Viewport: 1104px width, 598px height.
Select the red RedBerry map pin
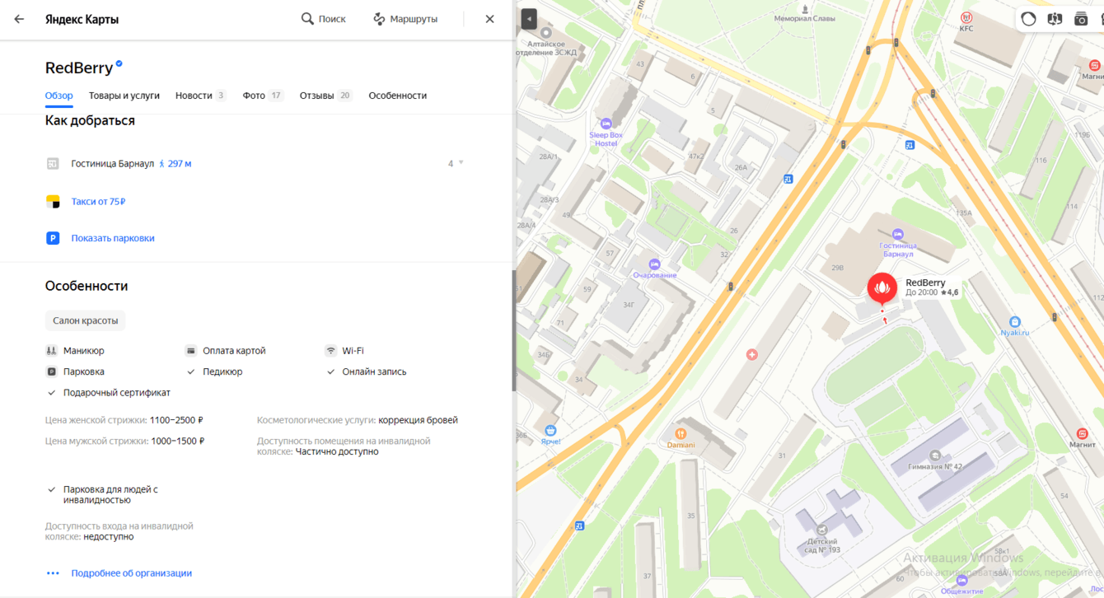(x=882, y=289)
